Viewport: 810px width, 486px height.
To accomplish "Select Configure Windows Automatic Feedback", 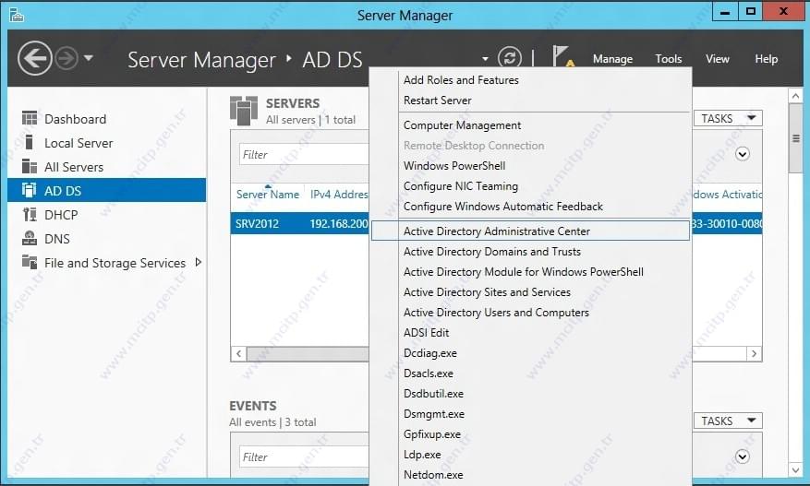I will tap(502, 207).
